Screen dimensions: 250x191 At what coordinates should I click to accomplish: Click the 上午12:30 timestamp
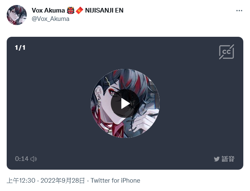tap(21, 181)
